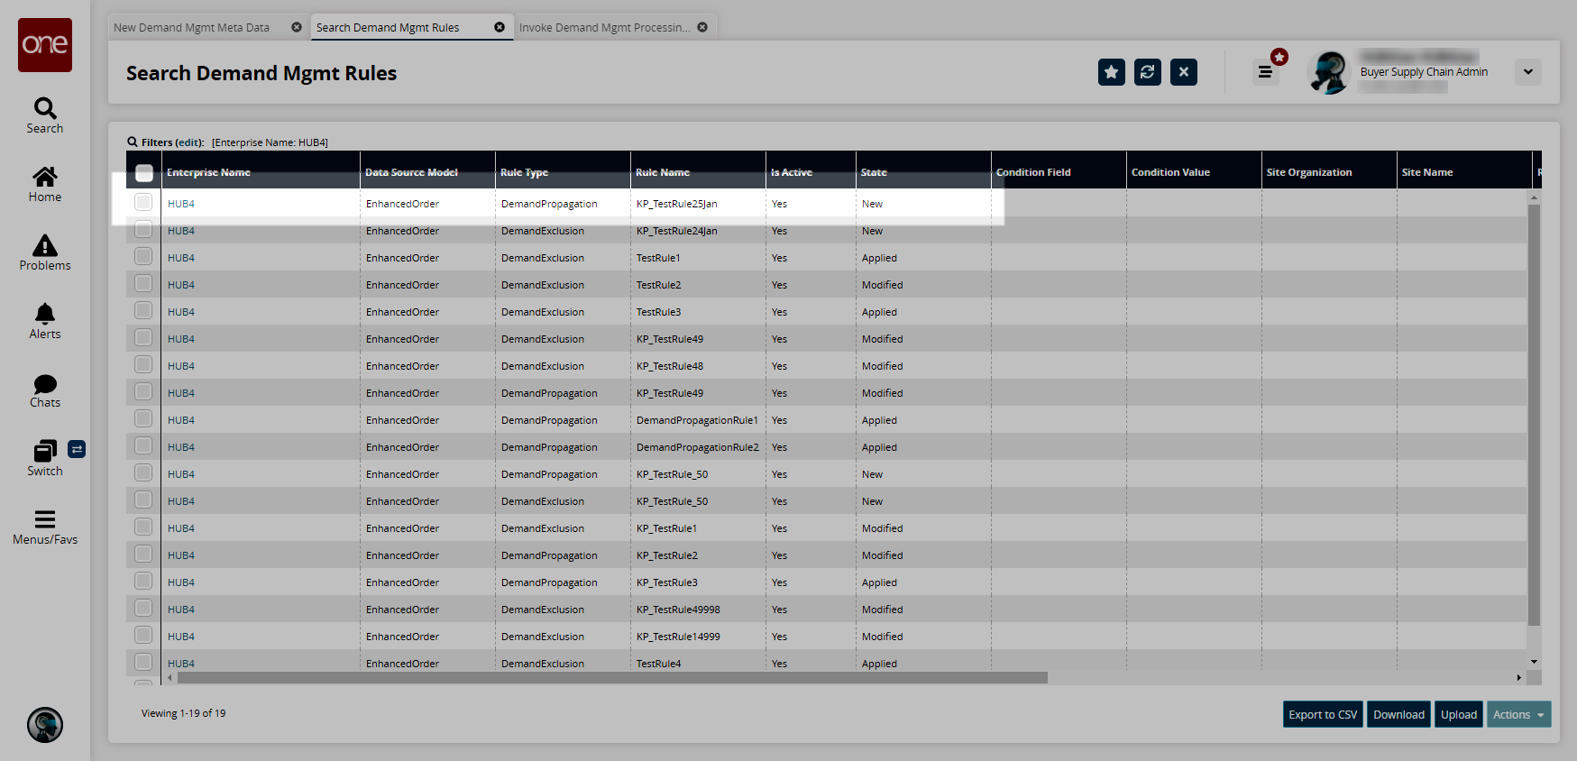Image resolution: width=1577 pixels, height=761 pixels.
Task: Expand the Actions dropdown button
Action: (x=1518, y=714)
